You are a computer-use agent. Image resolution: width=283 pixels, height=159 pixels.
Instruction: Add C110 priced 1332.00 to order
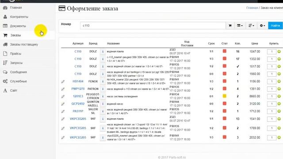[279, 59]
